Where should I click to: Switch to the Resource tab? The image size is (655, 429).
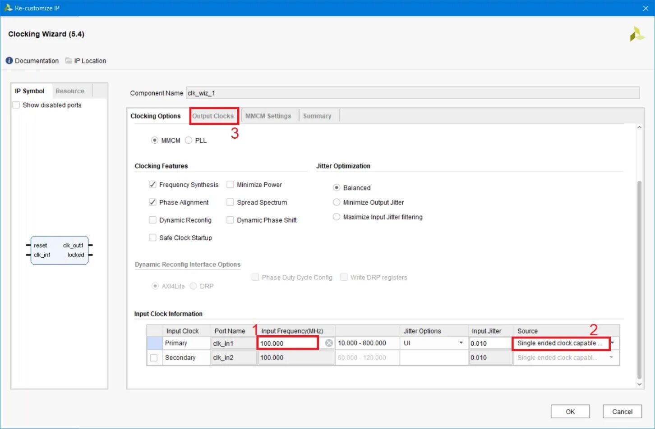coord(70,91)
